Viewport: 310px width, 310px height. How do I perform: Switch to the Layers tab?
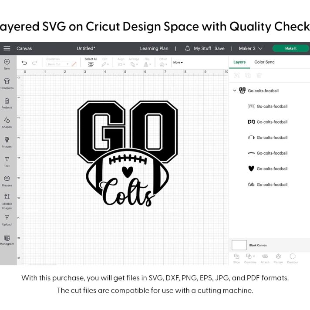tap(239, 62)
